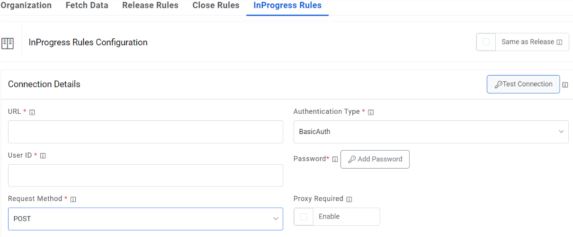This screenshot has height=237, width=573.
Task: Click into the URL input field
Action: [x=145, y=132]
